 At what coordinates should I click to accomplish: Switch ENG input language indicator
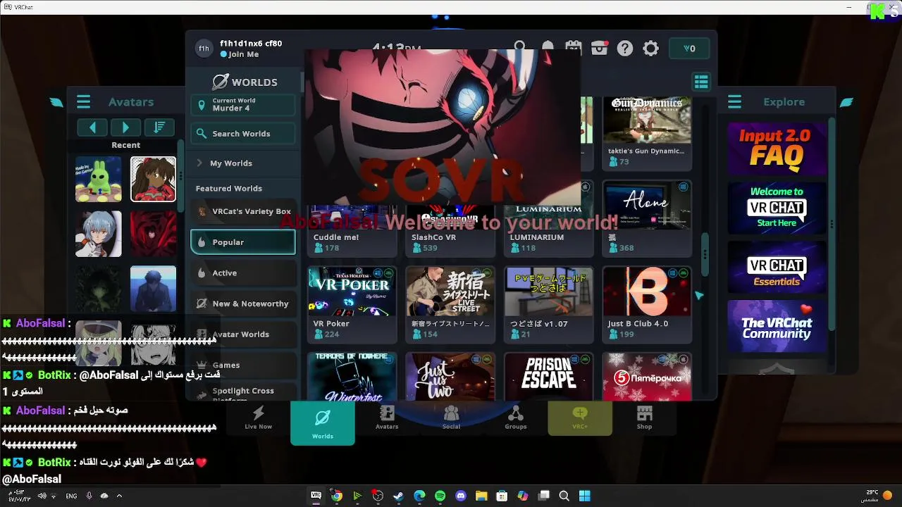click(x=71, y=496)
